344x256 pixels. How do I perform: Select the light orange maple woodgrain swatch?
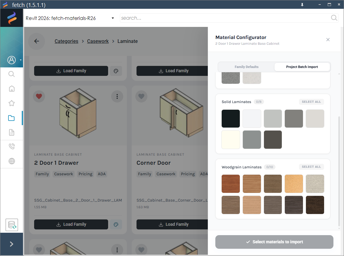[294, 183]
